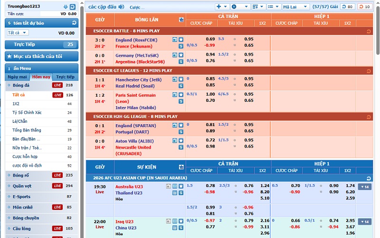This screenshot has width=380, height=238.
Task: Click the sound speaker icon beside các cặp đấu
Action: [x=121, y=7]
